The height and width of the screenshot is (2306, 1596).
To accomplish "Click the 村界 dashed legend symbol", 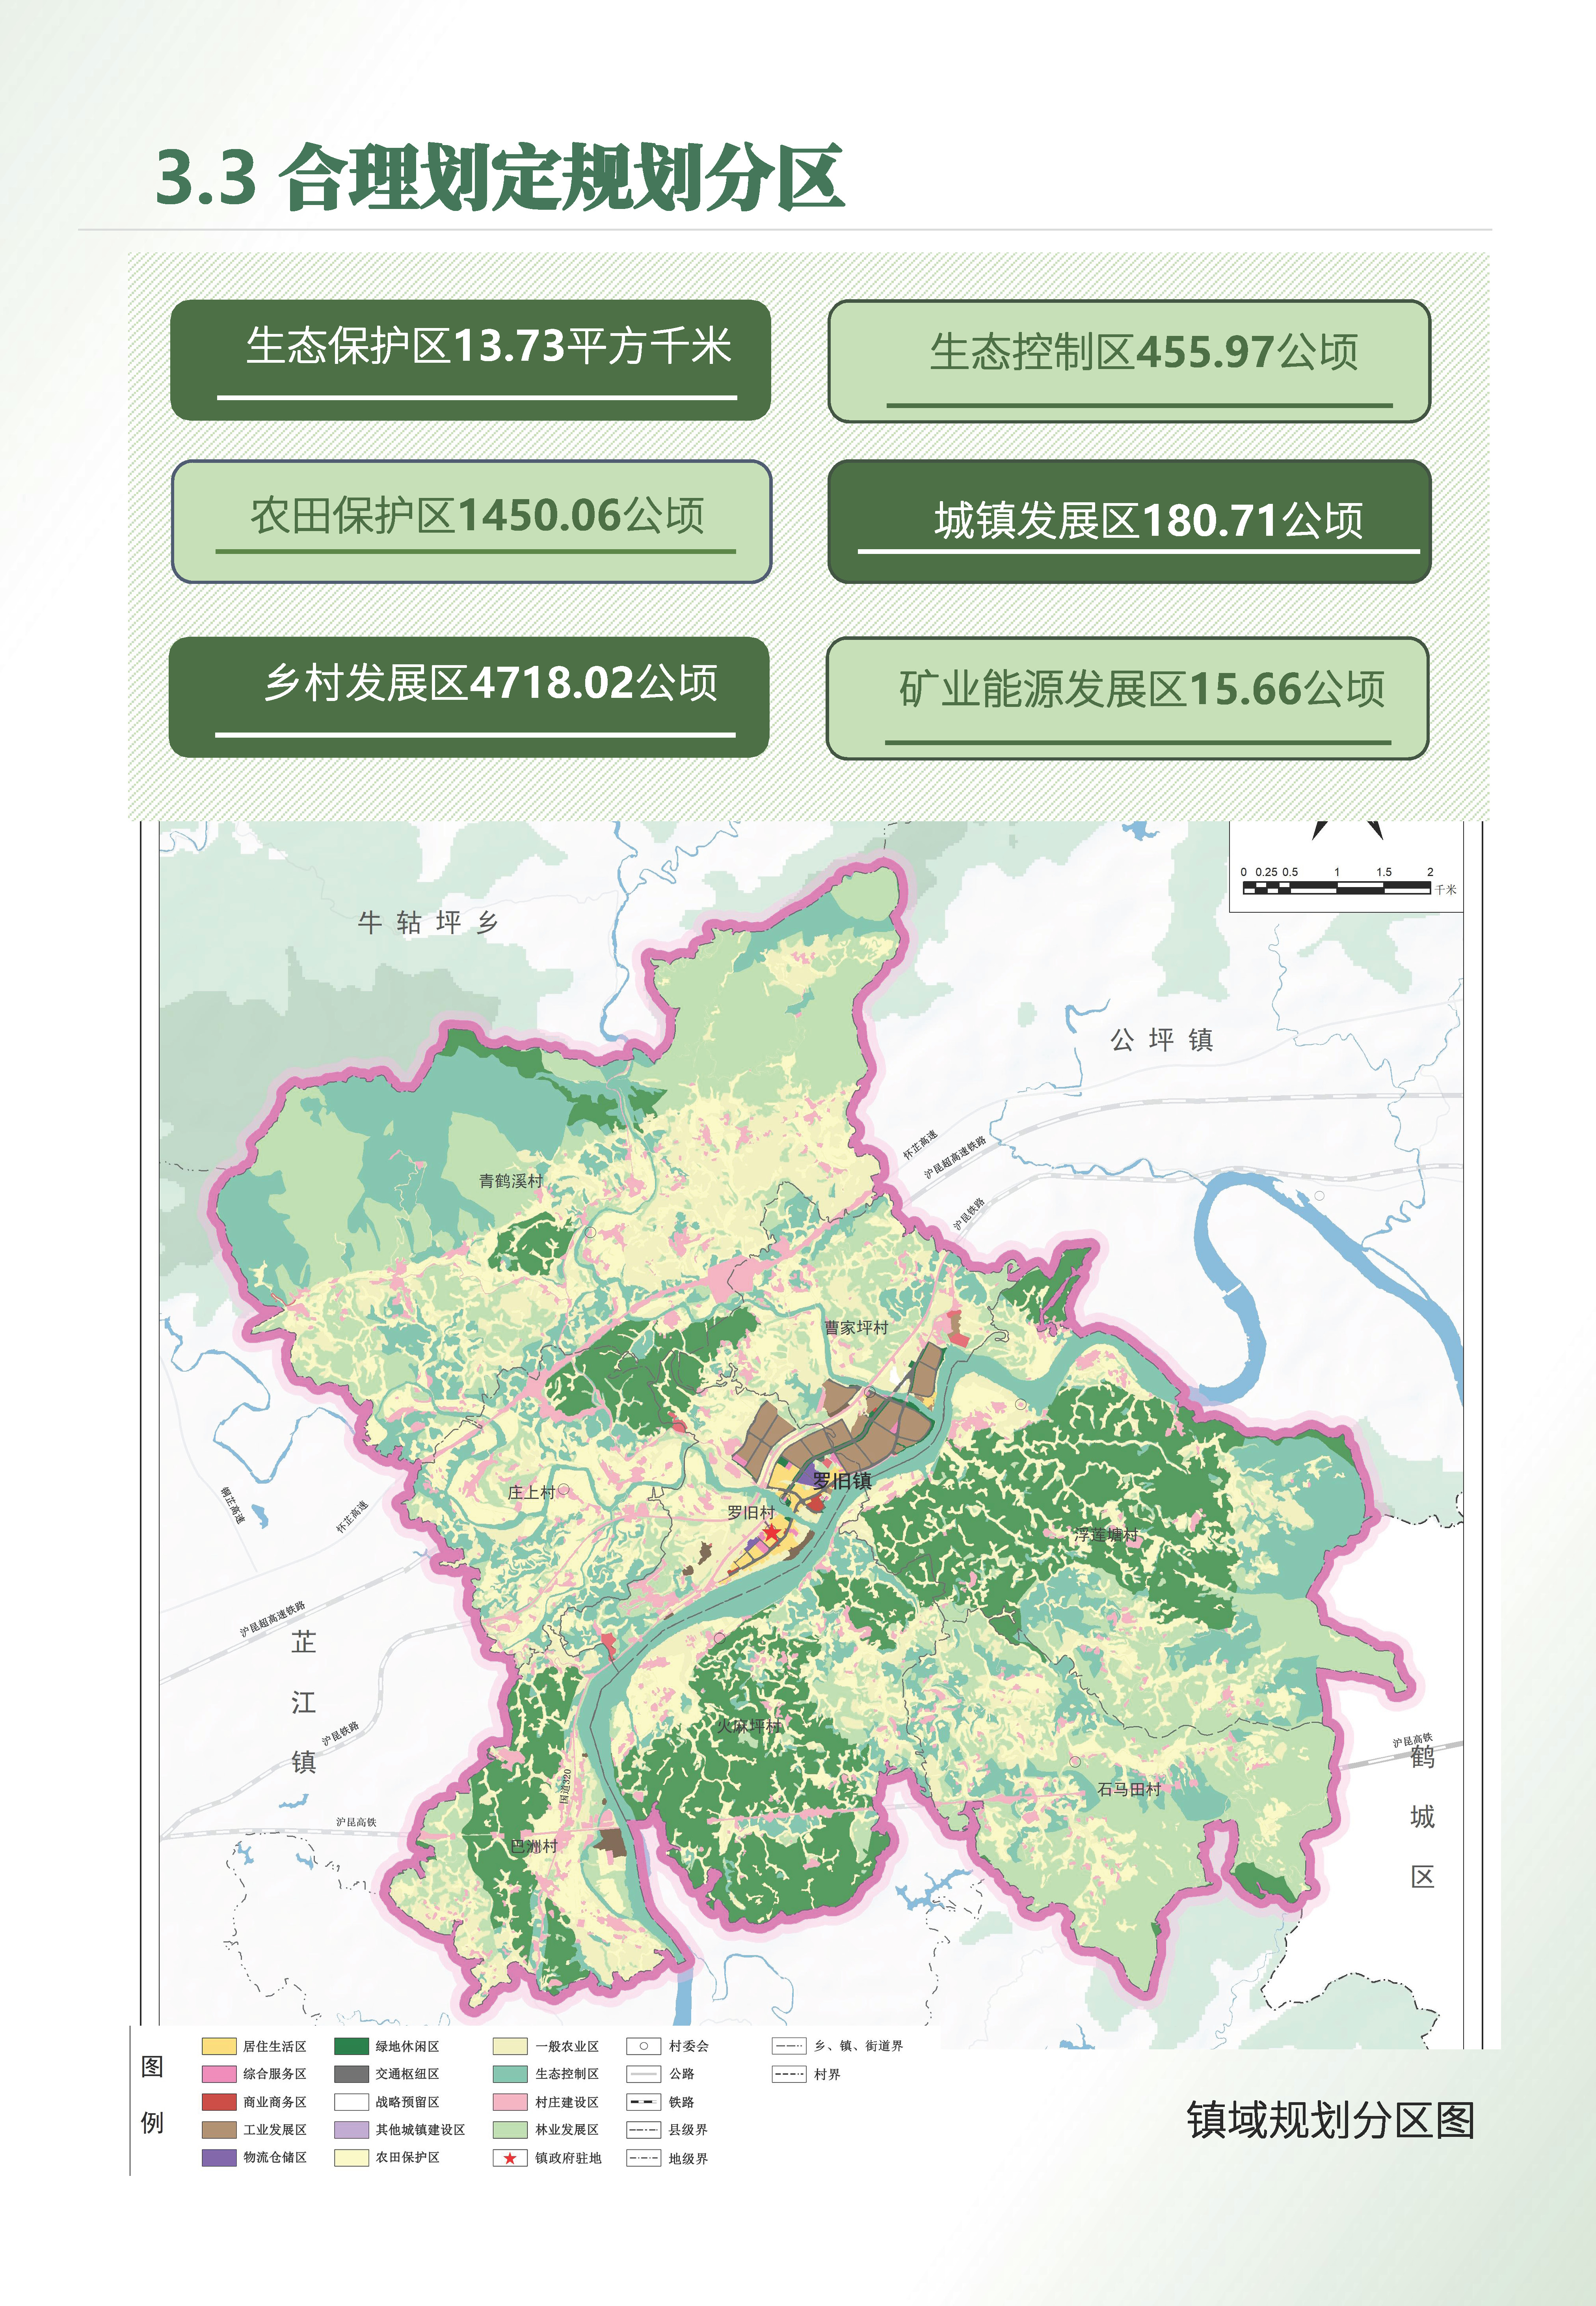I will (789, 2074).
